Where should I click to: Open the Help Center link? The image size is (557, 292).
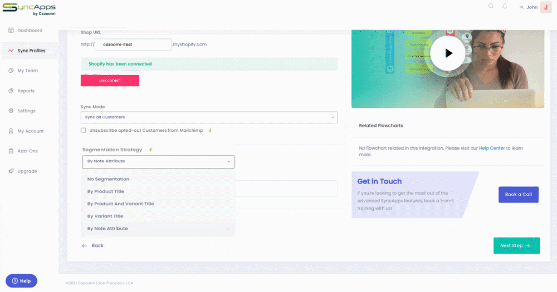(492, 148)
